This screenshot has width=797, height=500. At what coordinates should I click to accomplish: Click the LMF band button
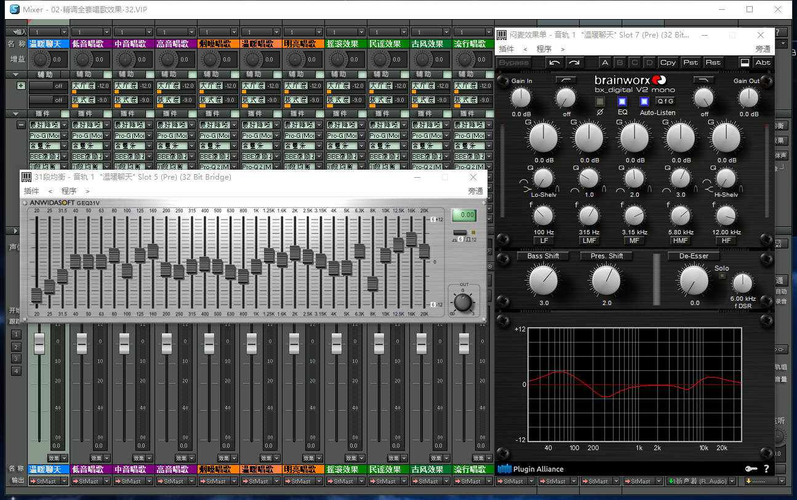tap(589, 240)
